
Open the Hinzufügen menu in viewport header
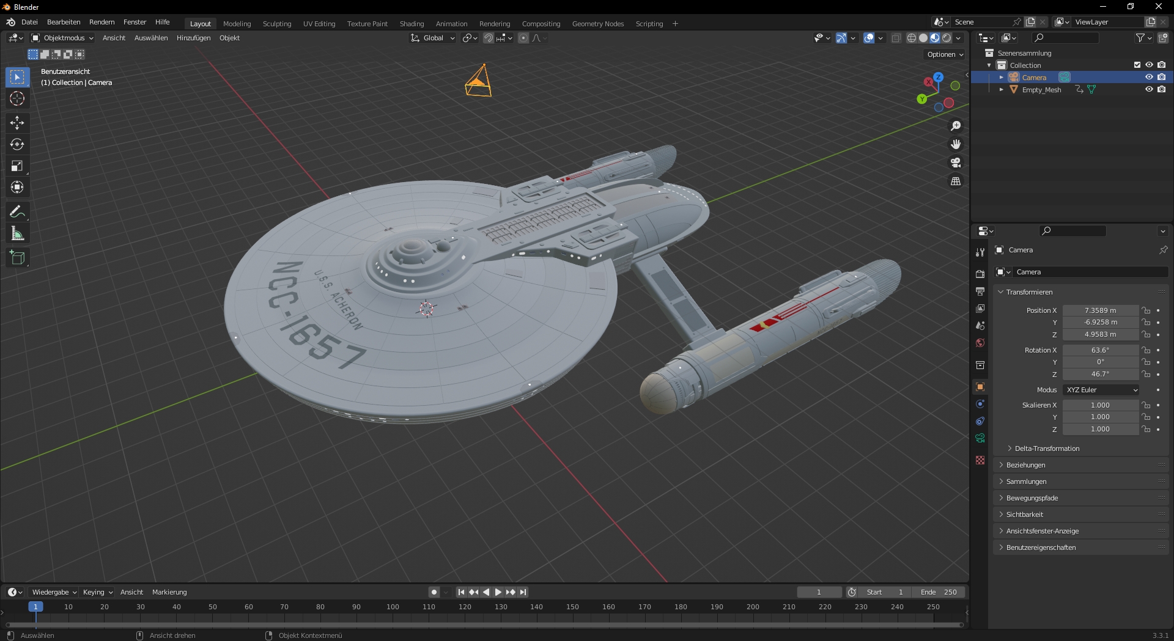(193, 38)
